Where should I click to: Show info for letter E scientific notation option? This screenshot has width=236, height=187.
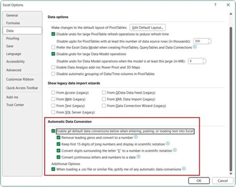point(175,150)
